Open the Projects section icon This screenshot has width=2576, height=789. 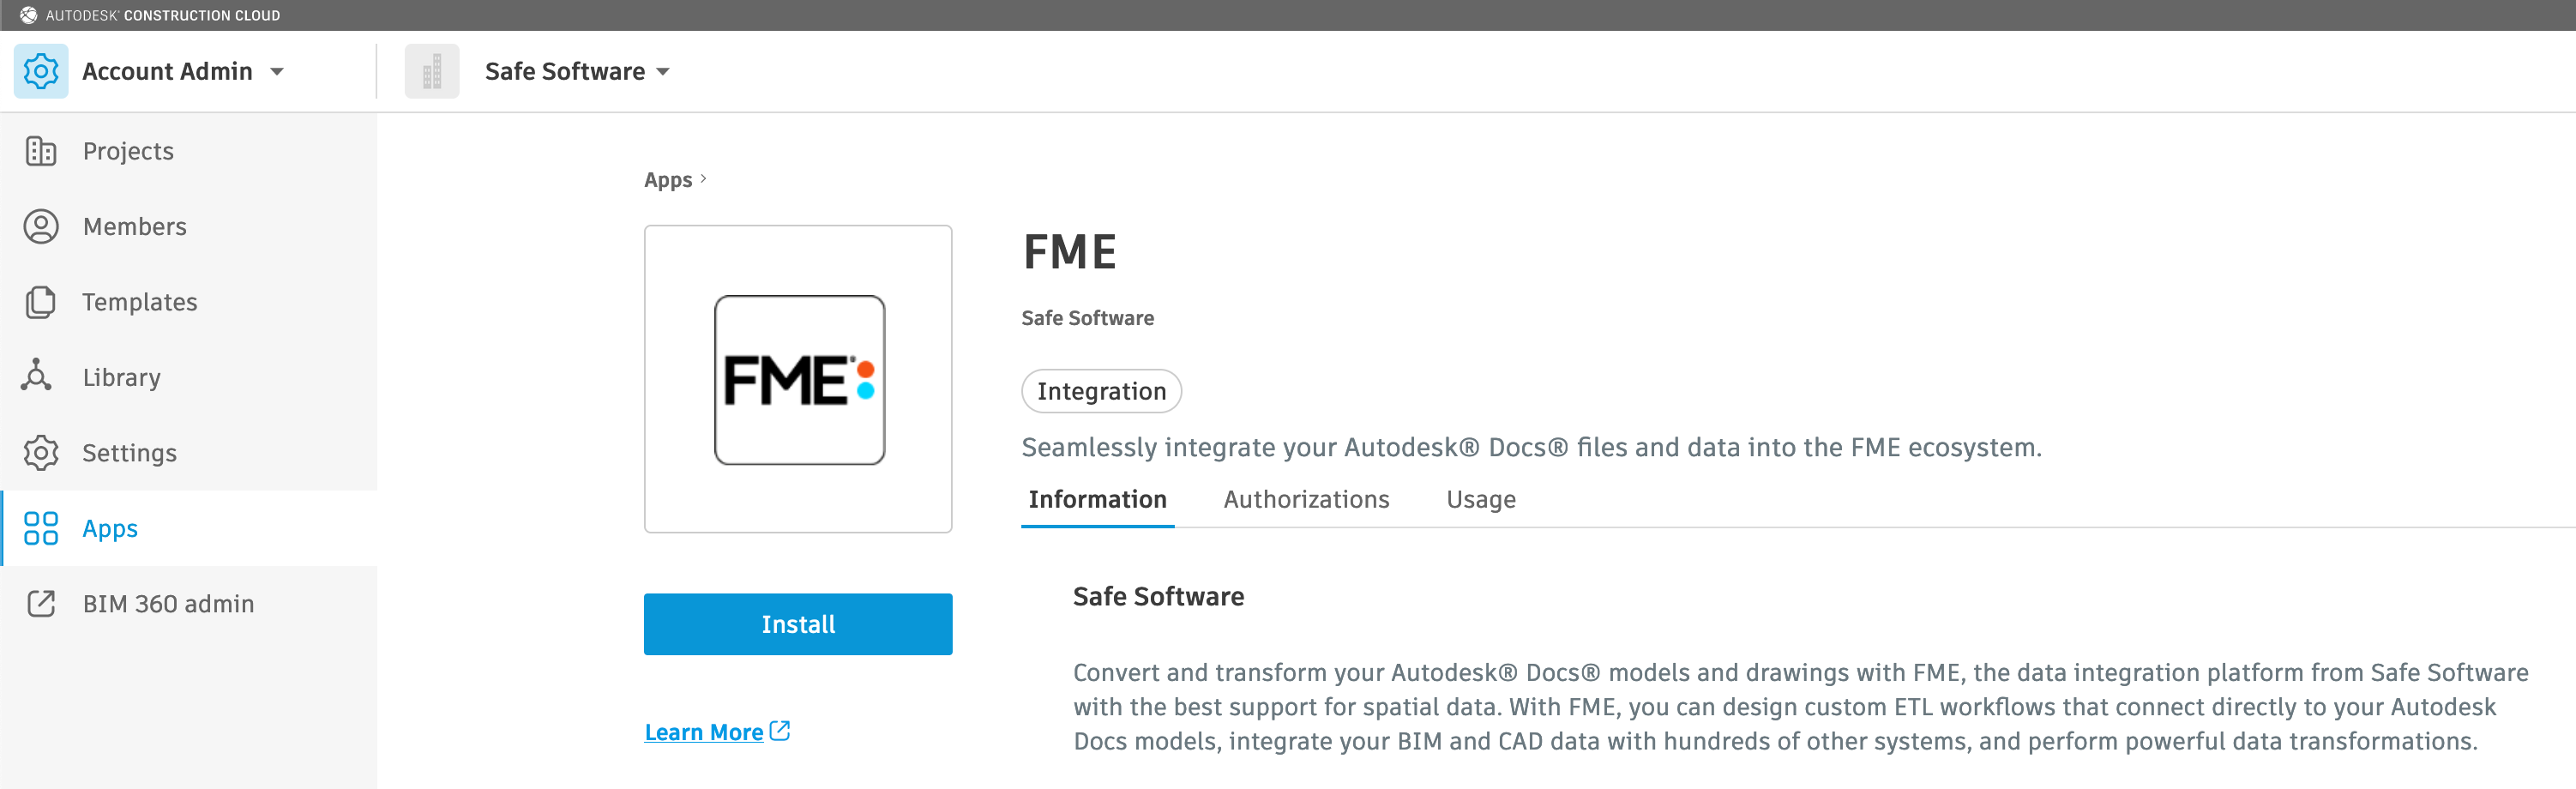[x=41, y=151]
